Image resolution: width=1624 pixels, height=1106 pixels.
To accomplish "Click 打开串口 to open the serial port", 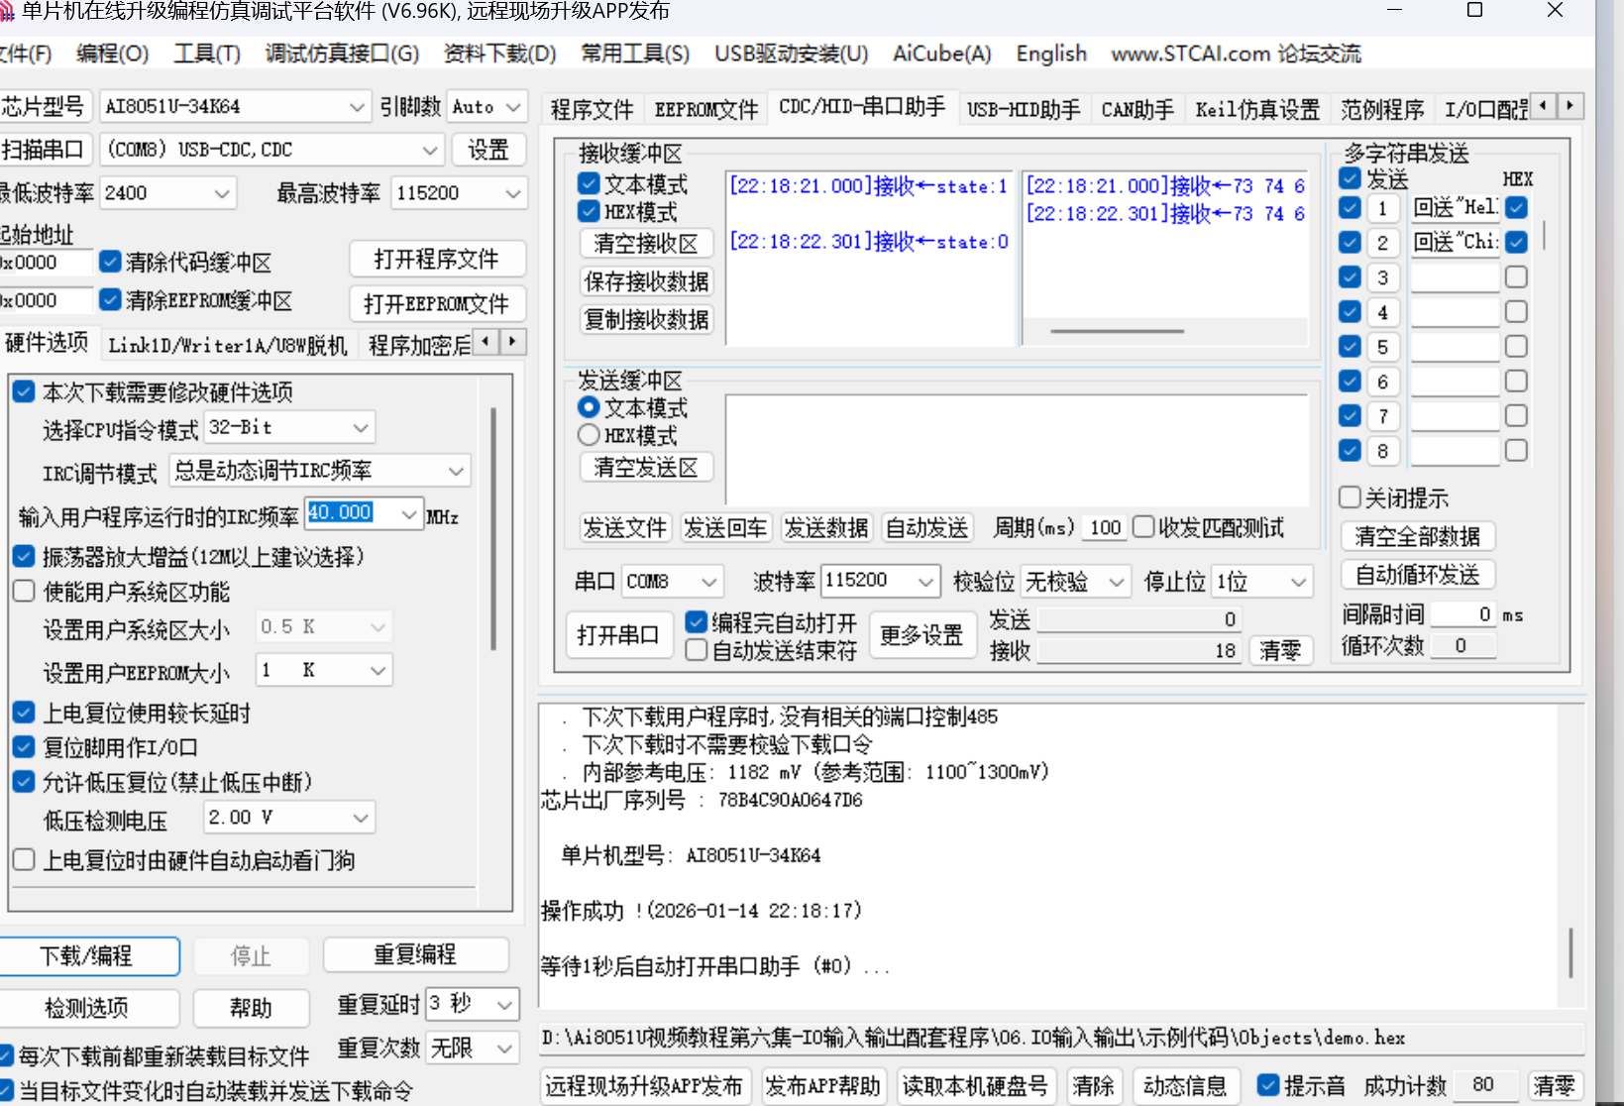I will click(x=618, y=634).
